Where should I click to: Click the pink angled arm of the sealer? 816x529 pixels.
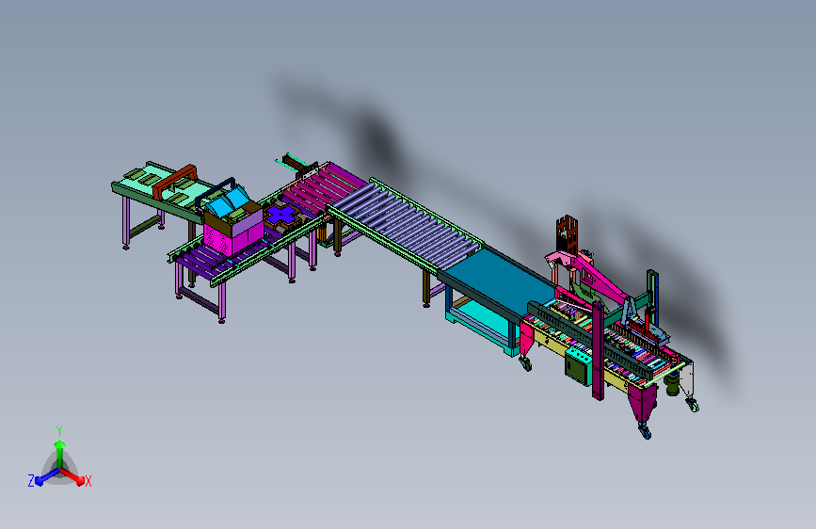tap(587, 275)
